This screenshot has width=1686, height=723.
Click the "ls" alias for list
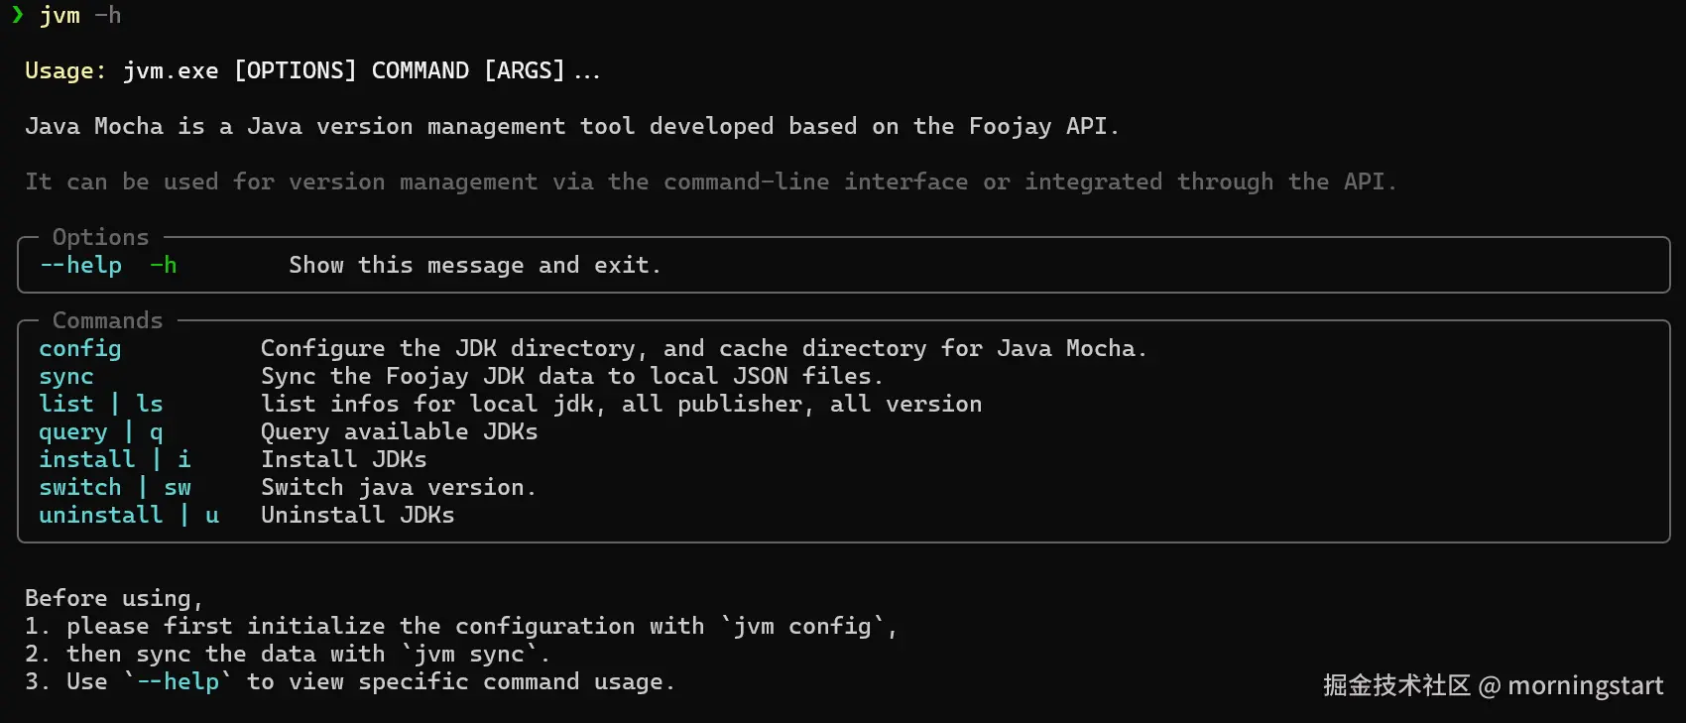click(x=150, y=405)
